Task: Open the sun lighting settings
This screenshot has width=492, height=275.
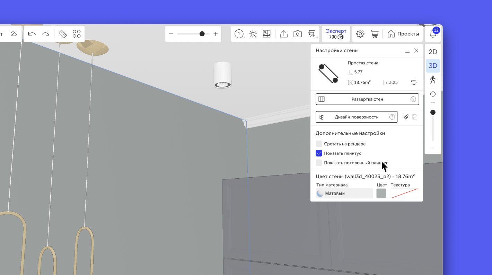Action: tap(253, 34)
